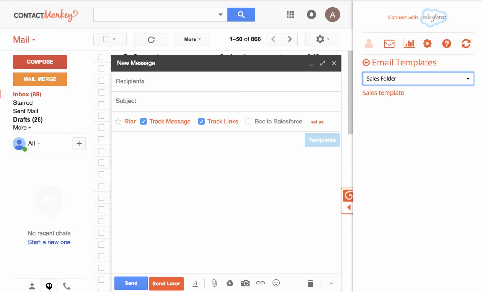Viewport: 482px width, 292px height.
Task: Select the Sales template link
Action: [x=383, y=93]
